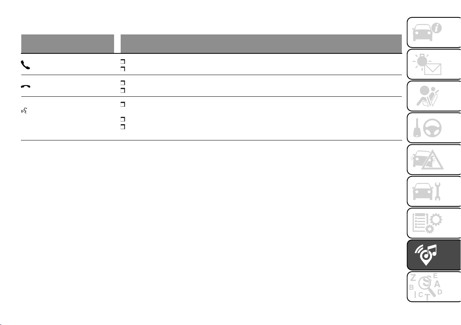This screenshot has height=325, width=461.
Task: Check the second box in the hang-up row
Action: tap(123, 90)
